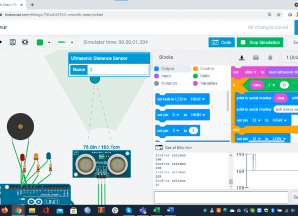Open pin 12 dropdown in set pin HIGH block

256,120
